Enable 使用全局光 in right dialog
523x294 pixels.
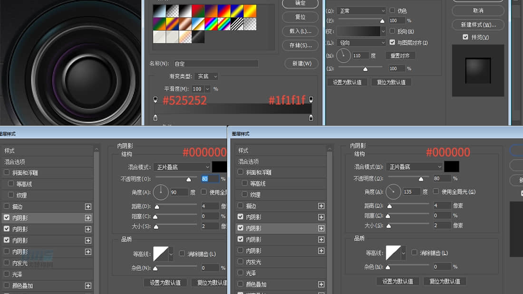[436, 191]
